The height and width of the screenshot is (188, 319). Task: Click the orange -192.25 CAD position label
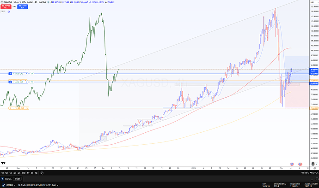[x=18, y=108]
